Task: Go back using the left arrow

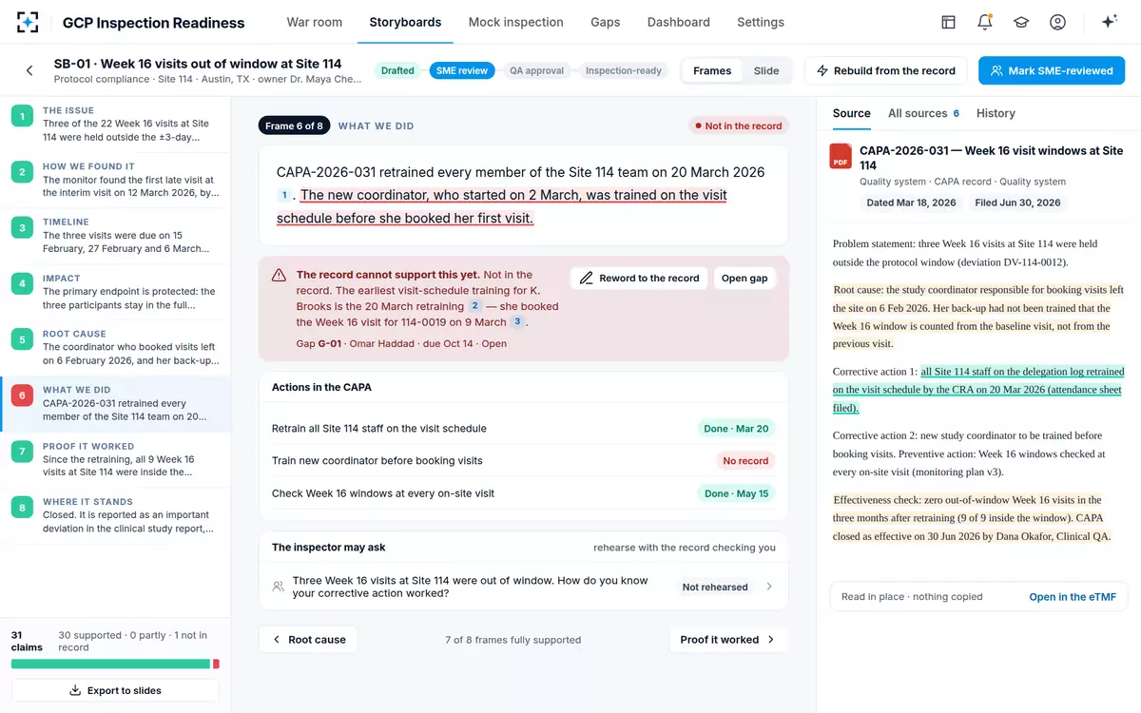Action: tap(29, 70)
